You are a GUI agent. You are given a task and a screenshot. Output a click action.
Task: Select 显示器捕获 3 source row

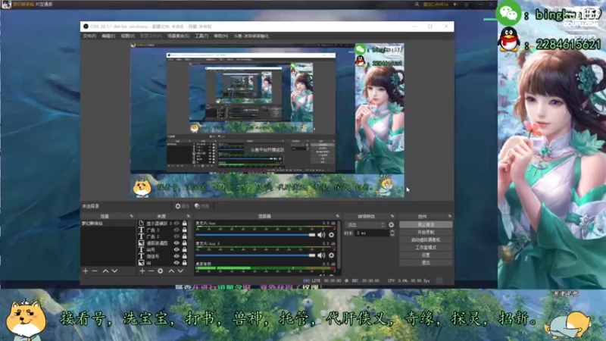164,223
